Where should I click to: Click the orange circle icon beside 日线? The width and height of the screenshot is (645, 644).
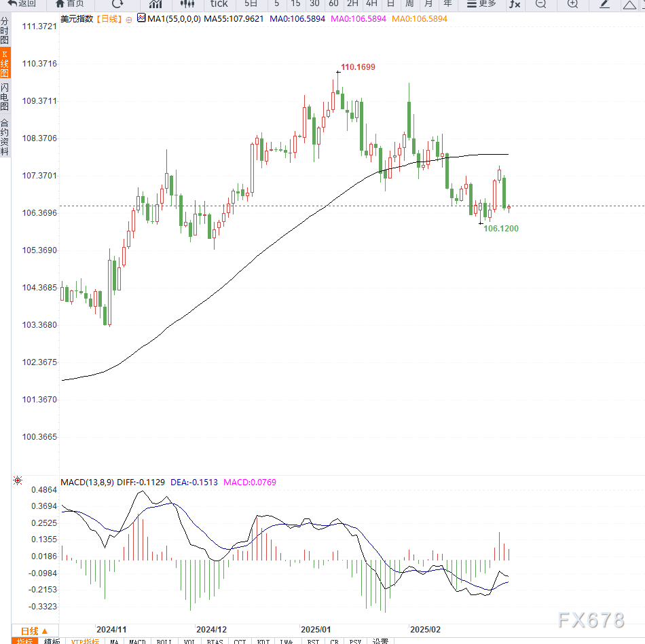[129, 20]
